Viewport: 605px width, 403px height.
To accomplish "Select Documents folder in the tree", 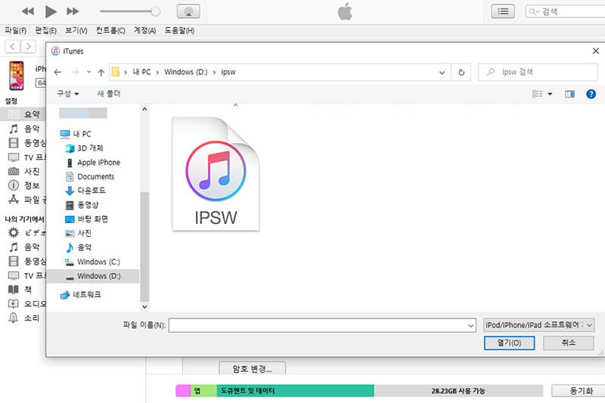I will pyautogui.click(x=90, y=177).
